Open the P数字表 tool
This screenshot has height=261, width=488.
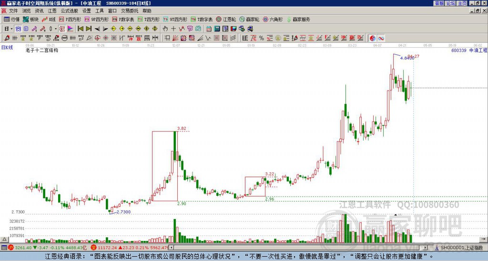click(x=123, y=19)
